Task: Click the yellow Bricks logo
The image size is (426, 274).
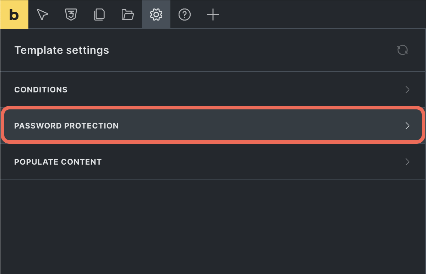Action: click(x=14, y=15)
